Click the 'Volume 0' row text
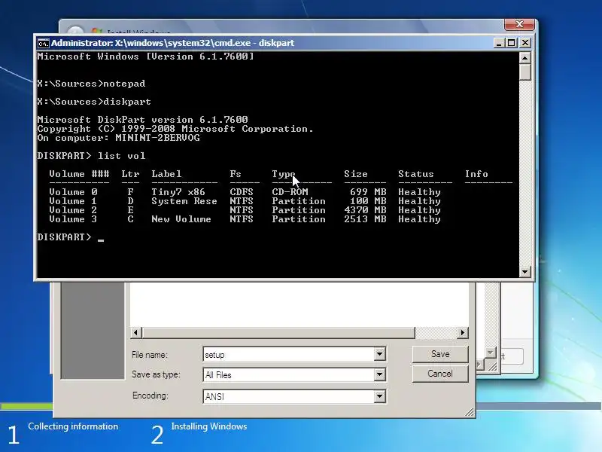The image size is (602, 452). tap(73, 192)
